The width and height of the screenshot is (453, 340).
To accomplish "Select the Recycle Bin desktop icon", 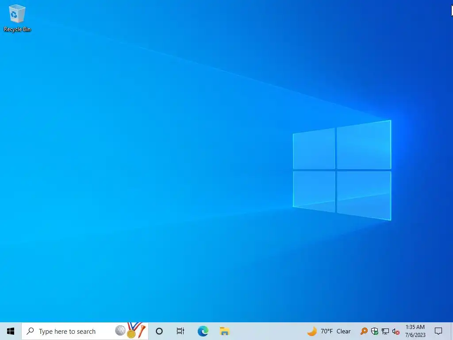I will (17, 18).
